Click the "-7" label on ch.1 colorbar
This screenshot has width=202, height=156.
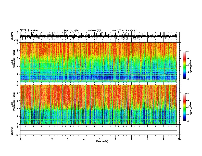pos(188,79)
